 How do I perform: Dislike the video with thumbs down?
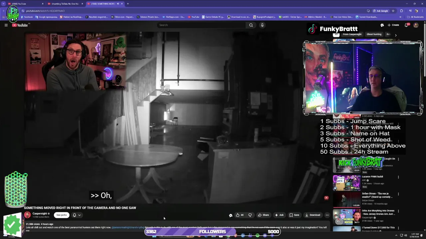250,215
